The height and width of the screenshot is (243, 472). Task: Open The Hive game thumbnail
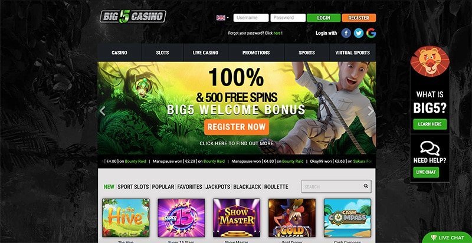pos(126,218)
